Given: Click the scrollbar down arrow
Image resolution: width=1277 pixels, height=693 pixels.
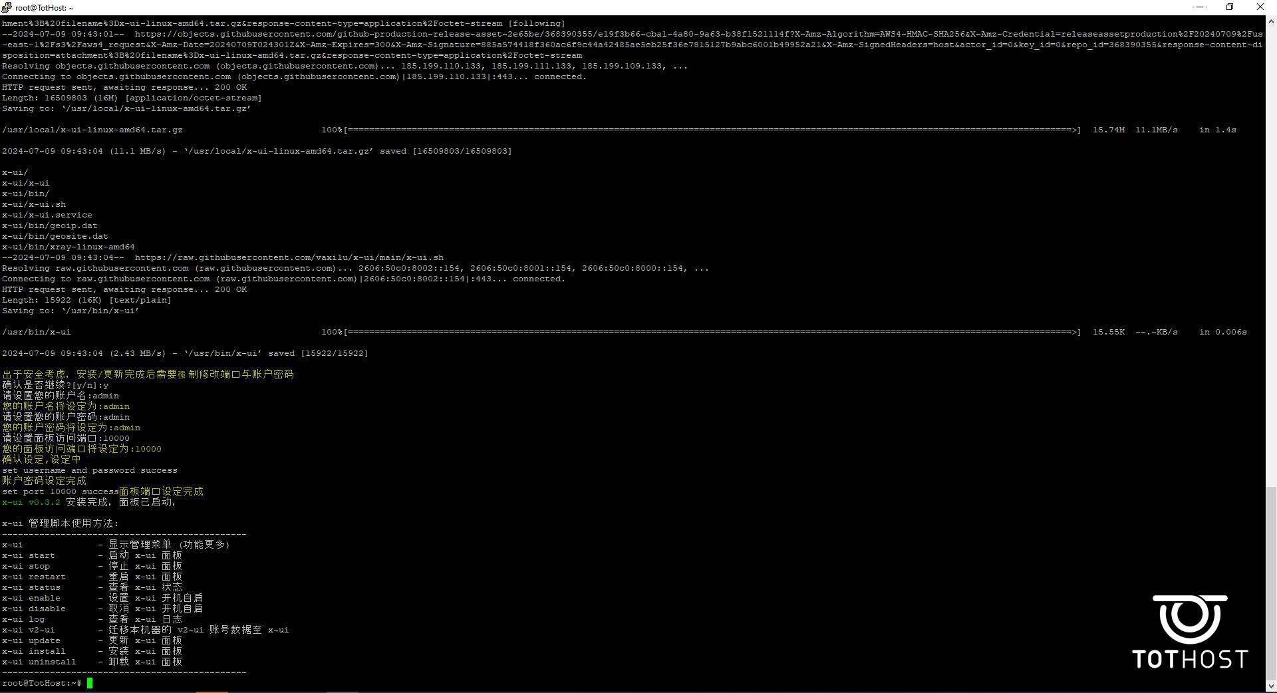Looking at the screenshot, I should coord(1270,685).
